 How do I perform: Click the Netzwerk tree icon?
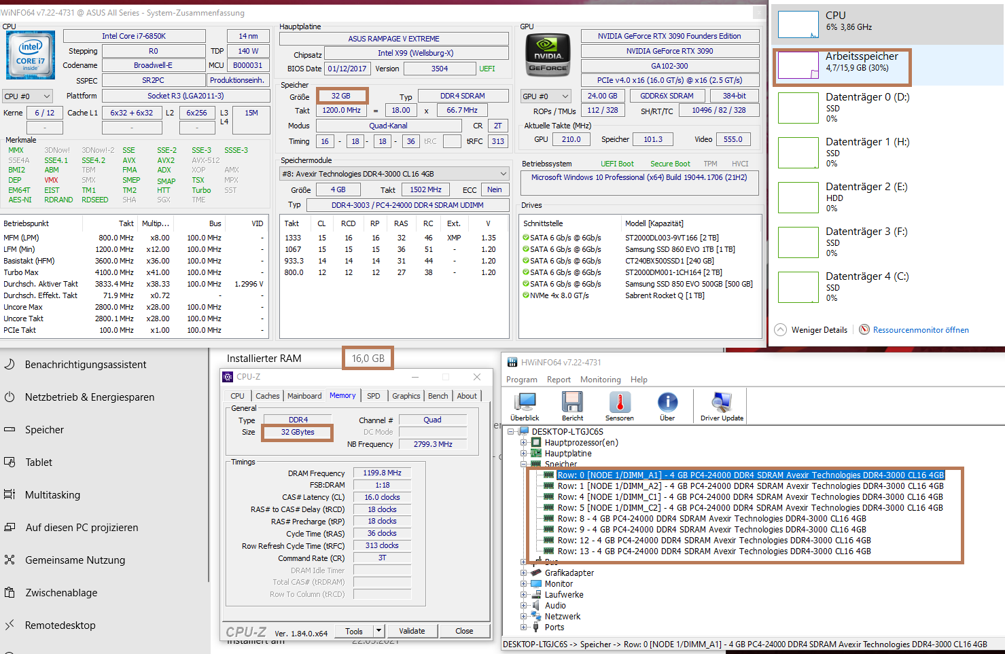(x=536, y=616)
